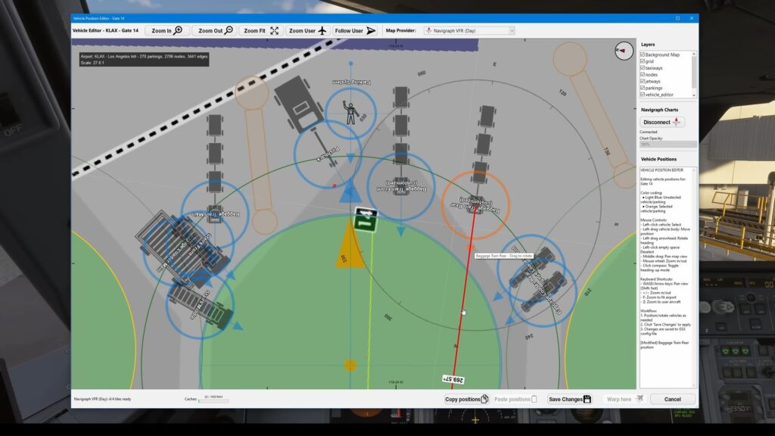Open the Map Provider dropdown
Screen dimensions: 775x436
coord(468,31)
